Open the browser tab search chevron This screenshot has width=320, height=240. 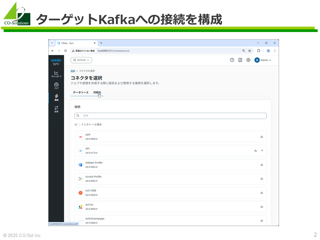coord(52,43)
